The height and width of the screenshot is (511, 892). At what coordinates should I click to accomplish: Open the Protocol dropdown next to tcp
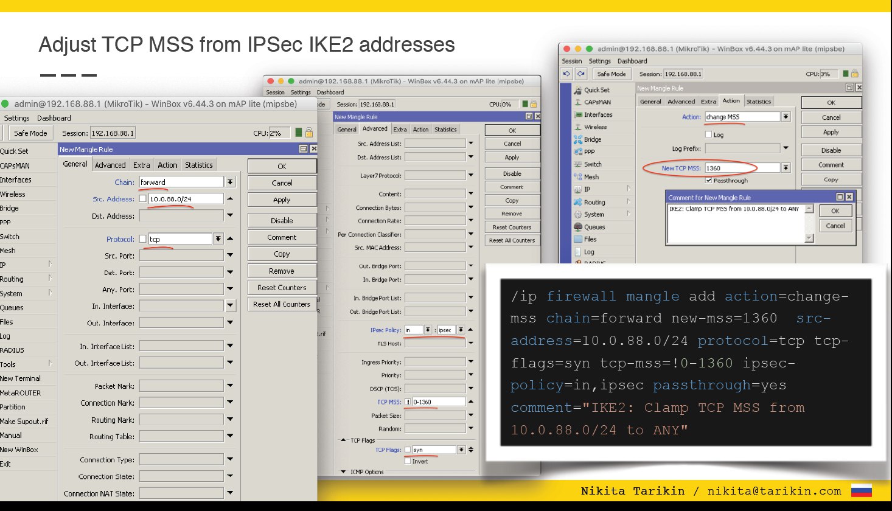[x=218, y=239]
